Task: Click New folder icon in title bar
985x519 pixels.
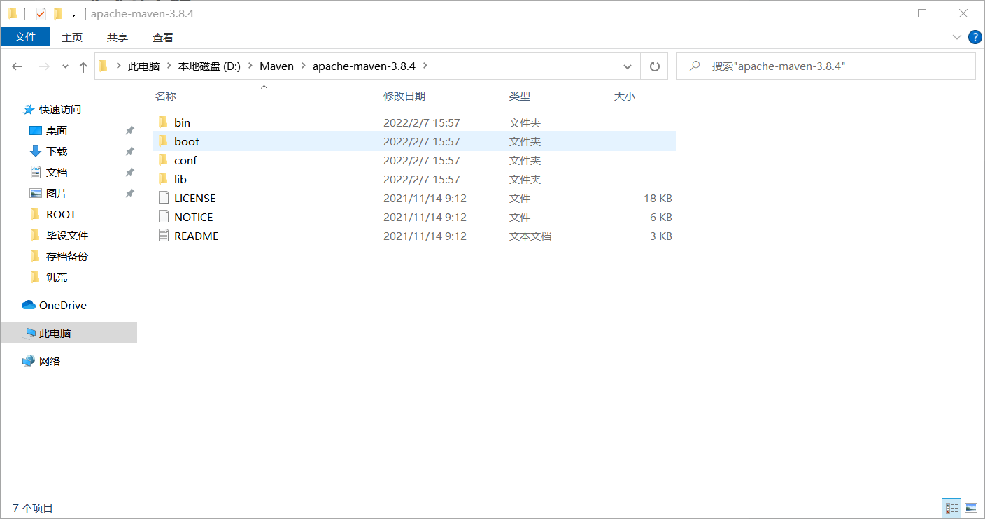Action: [x=58, y=13]
